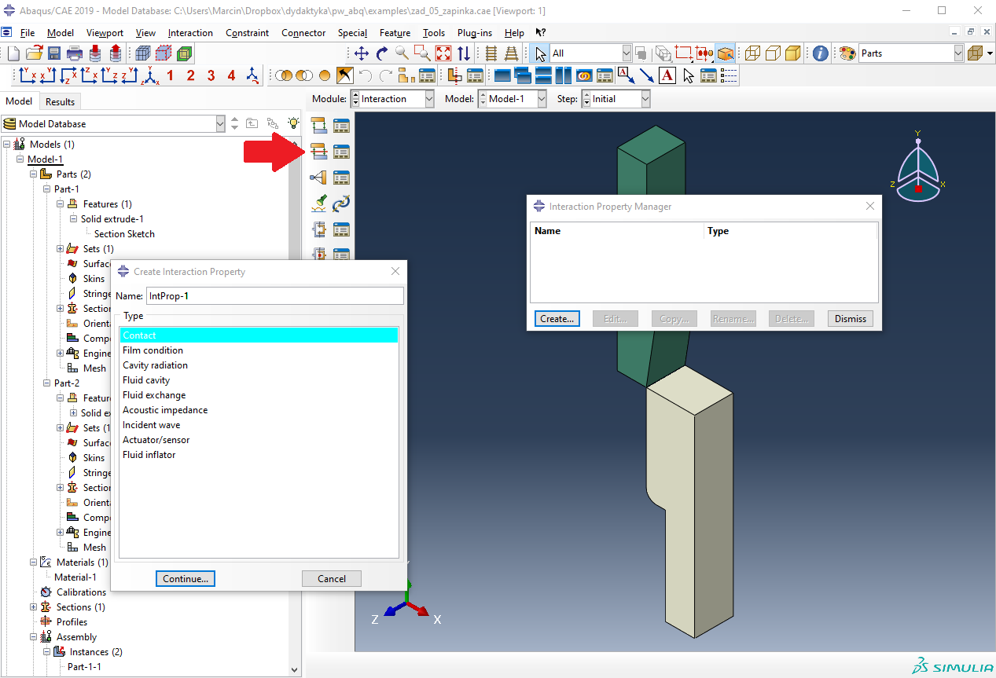The image size is (996, 678).
Task: Click the Create Interaction Property icon
Action: (318, 152)
